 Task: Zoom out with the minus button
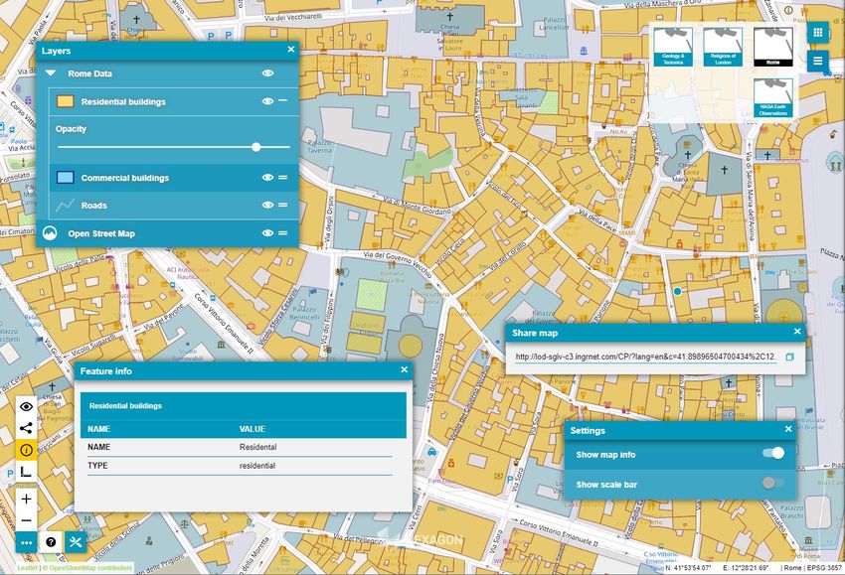(26, 520)
